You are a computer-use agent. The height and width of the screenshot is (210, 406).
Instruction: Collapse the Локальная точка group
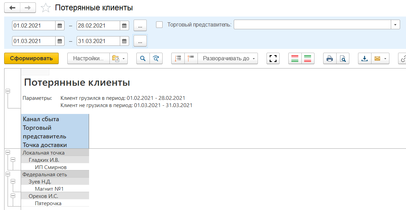click(x=8, y=153)
